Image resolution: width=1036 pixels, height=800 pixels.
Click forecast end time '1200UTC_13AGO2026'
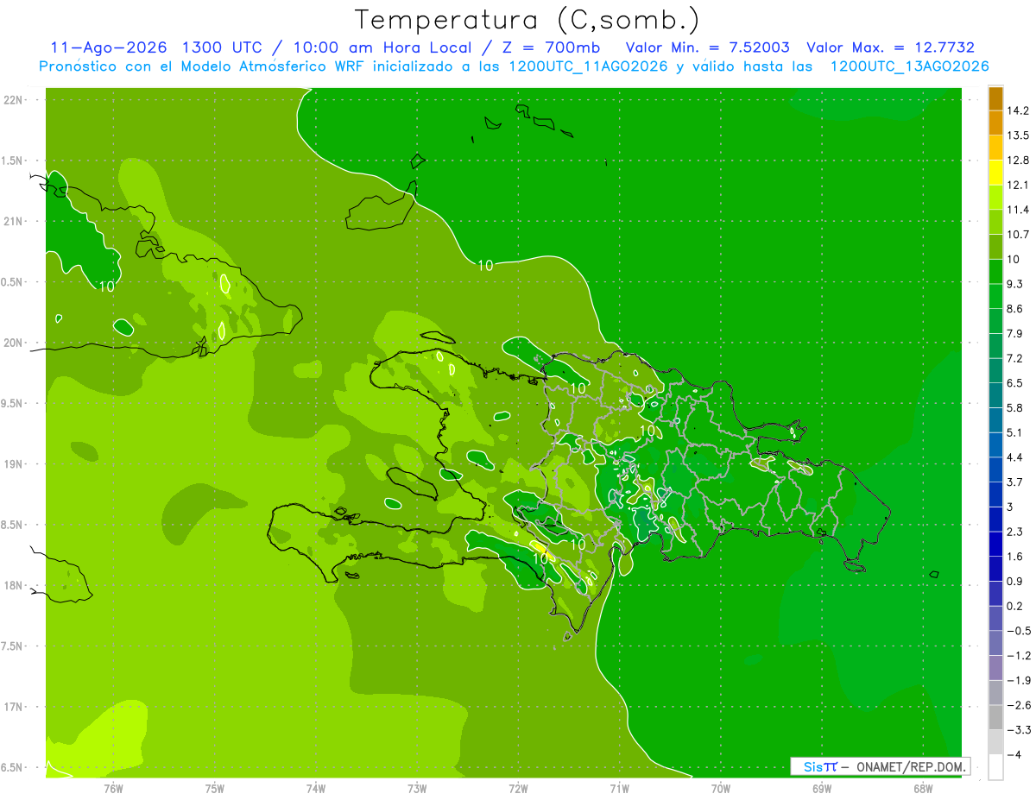pyautogui.click(x=909, y=66)
